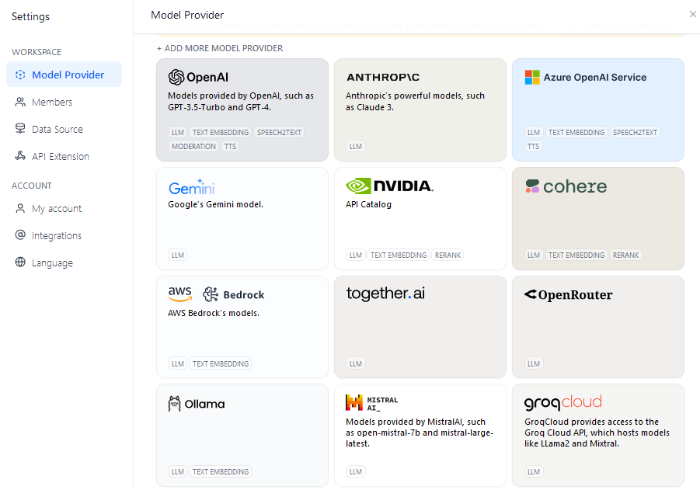This screenshot has width=700, height=490.
Task: Click the Model Provider sidebar icon
Action: coord(20,75)
